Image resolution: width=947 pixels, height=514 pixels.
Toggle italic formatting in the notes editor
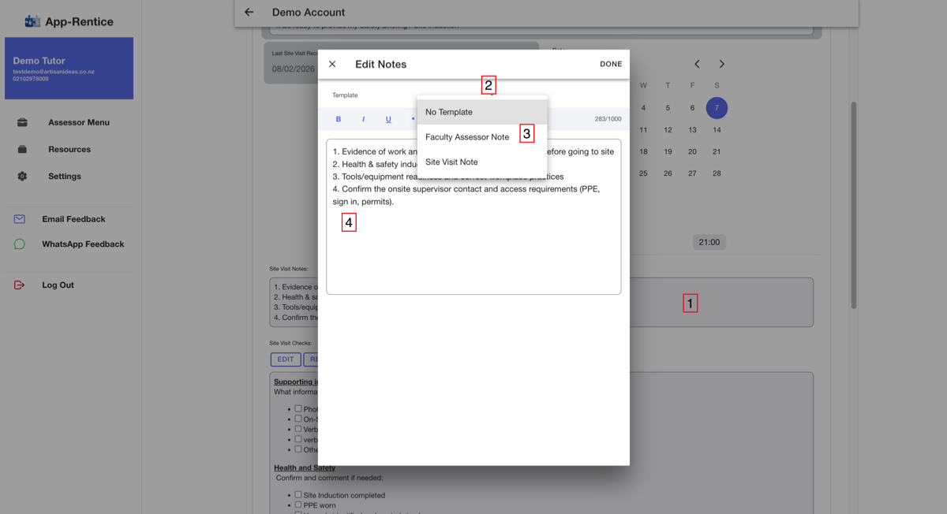tap(363, 119)
